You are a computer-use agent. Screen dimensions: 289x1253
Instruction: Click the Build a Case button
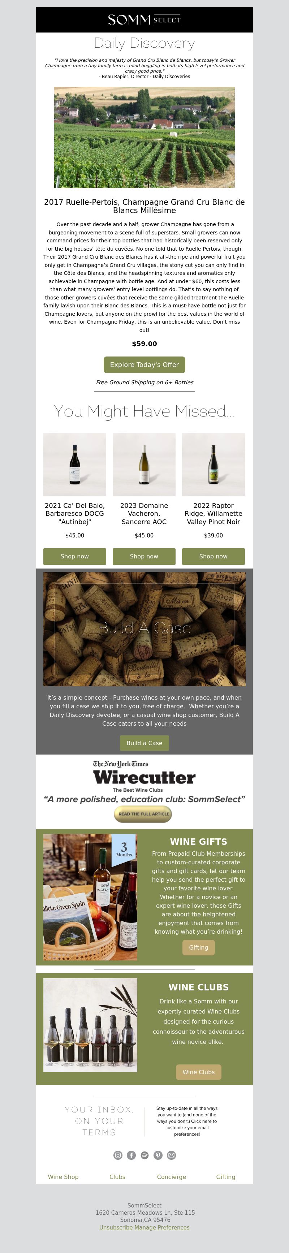(x=144, y=743)
